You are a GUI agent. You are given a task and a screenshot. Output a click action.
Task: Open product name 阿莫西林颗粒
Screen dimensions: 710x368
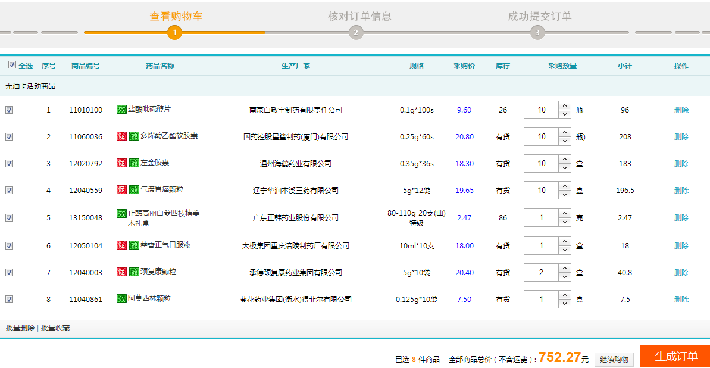coord(149,298)
